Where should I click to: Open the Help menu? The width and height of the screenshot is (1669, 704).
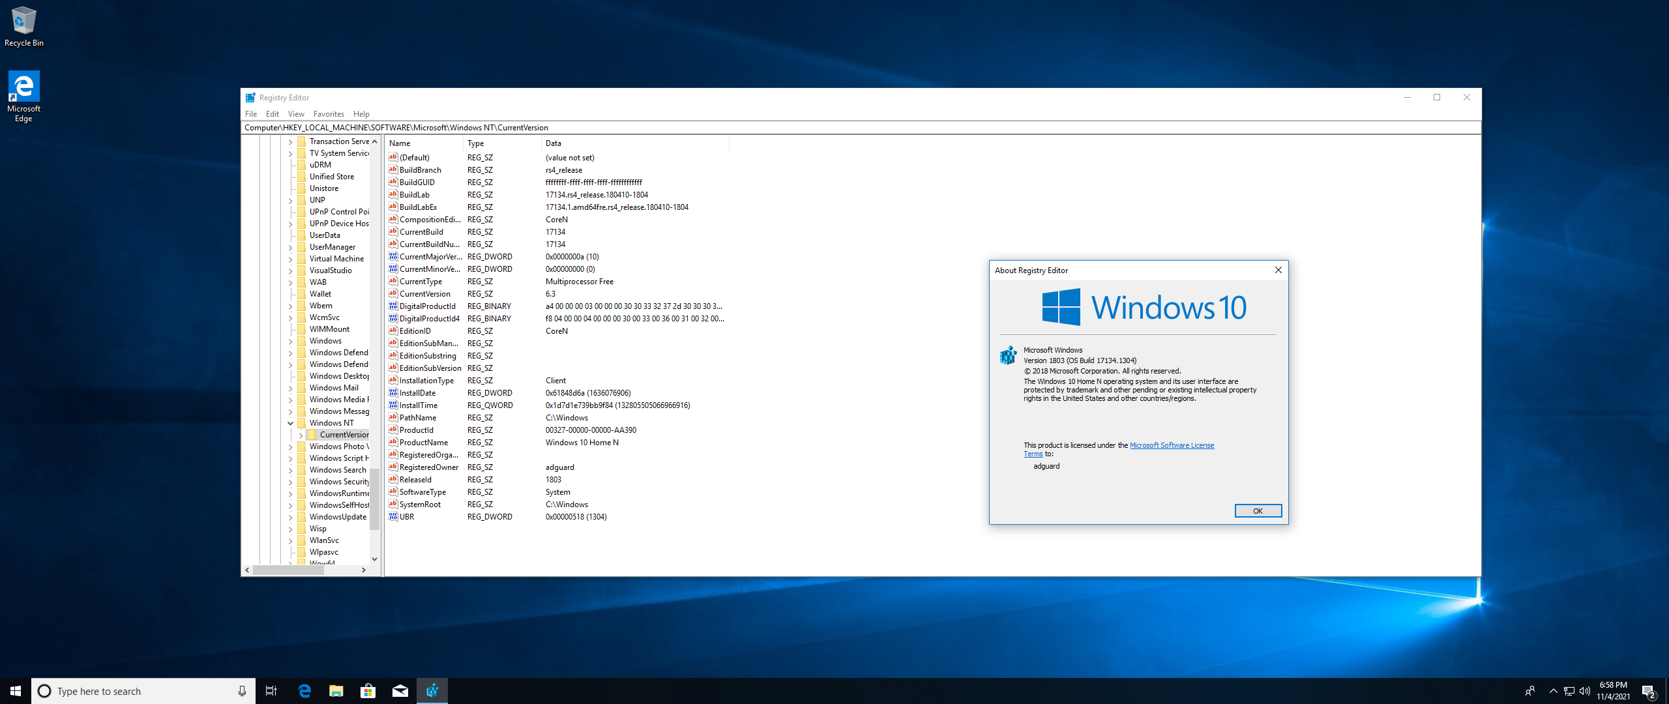[x=361, y=113]
